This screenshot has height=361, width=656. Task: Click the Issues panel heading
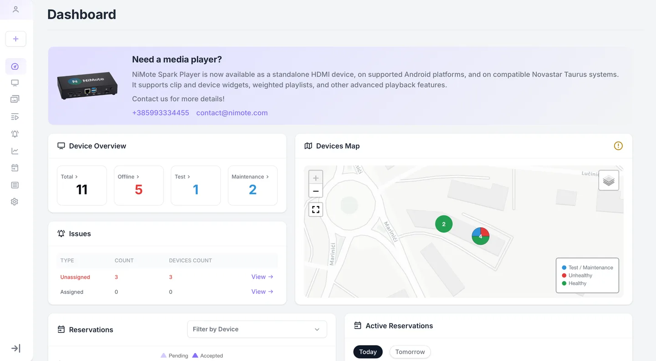click(x=80, y=234)
